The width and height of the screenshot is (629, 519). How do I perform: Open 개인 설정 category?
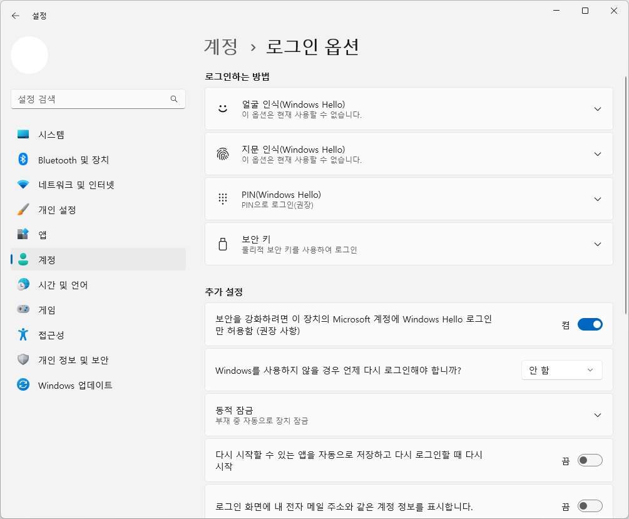(98, 210)
